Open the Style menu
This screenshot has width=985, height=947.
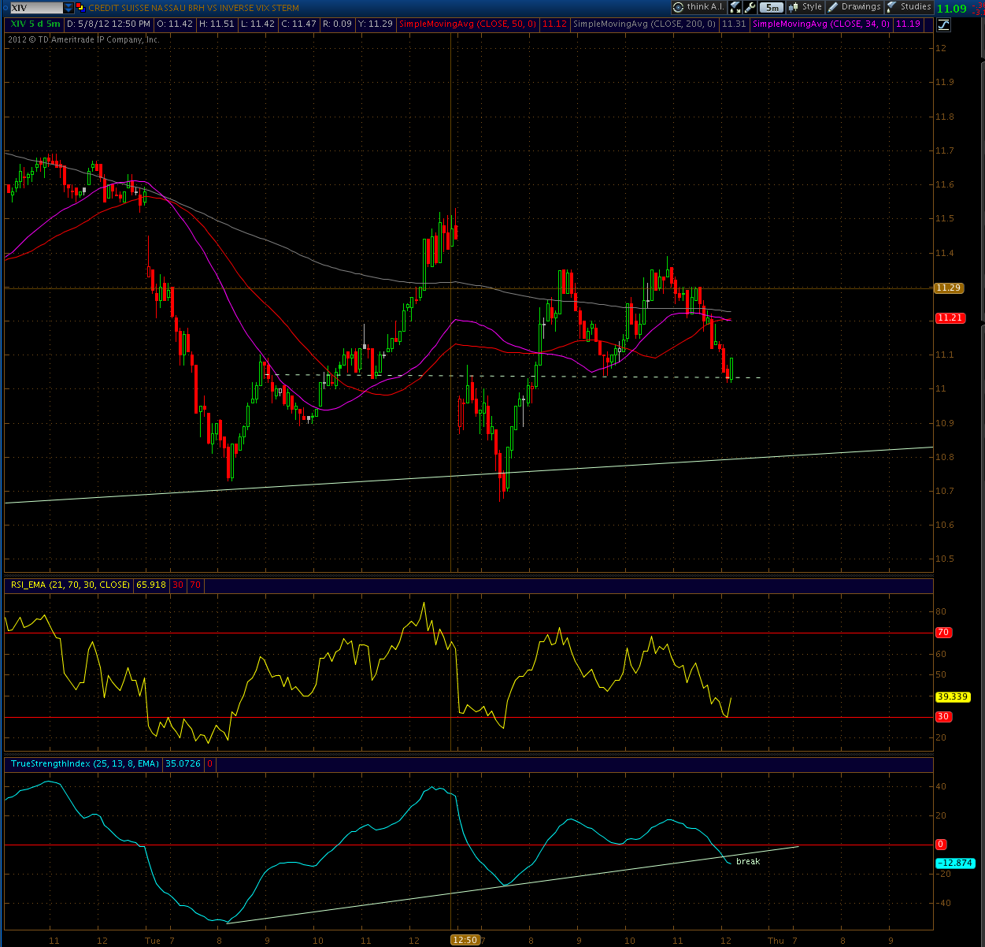pyautogui.click(x=805, y=7)
